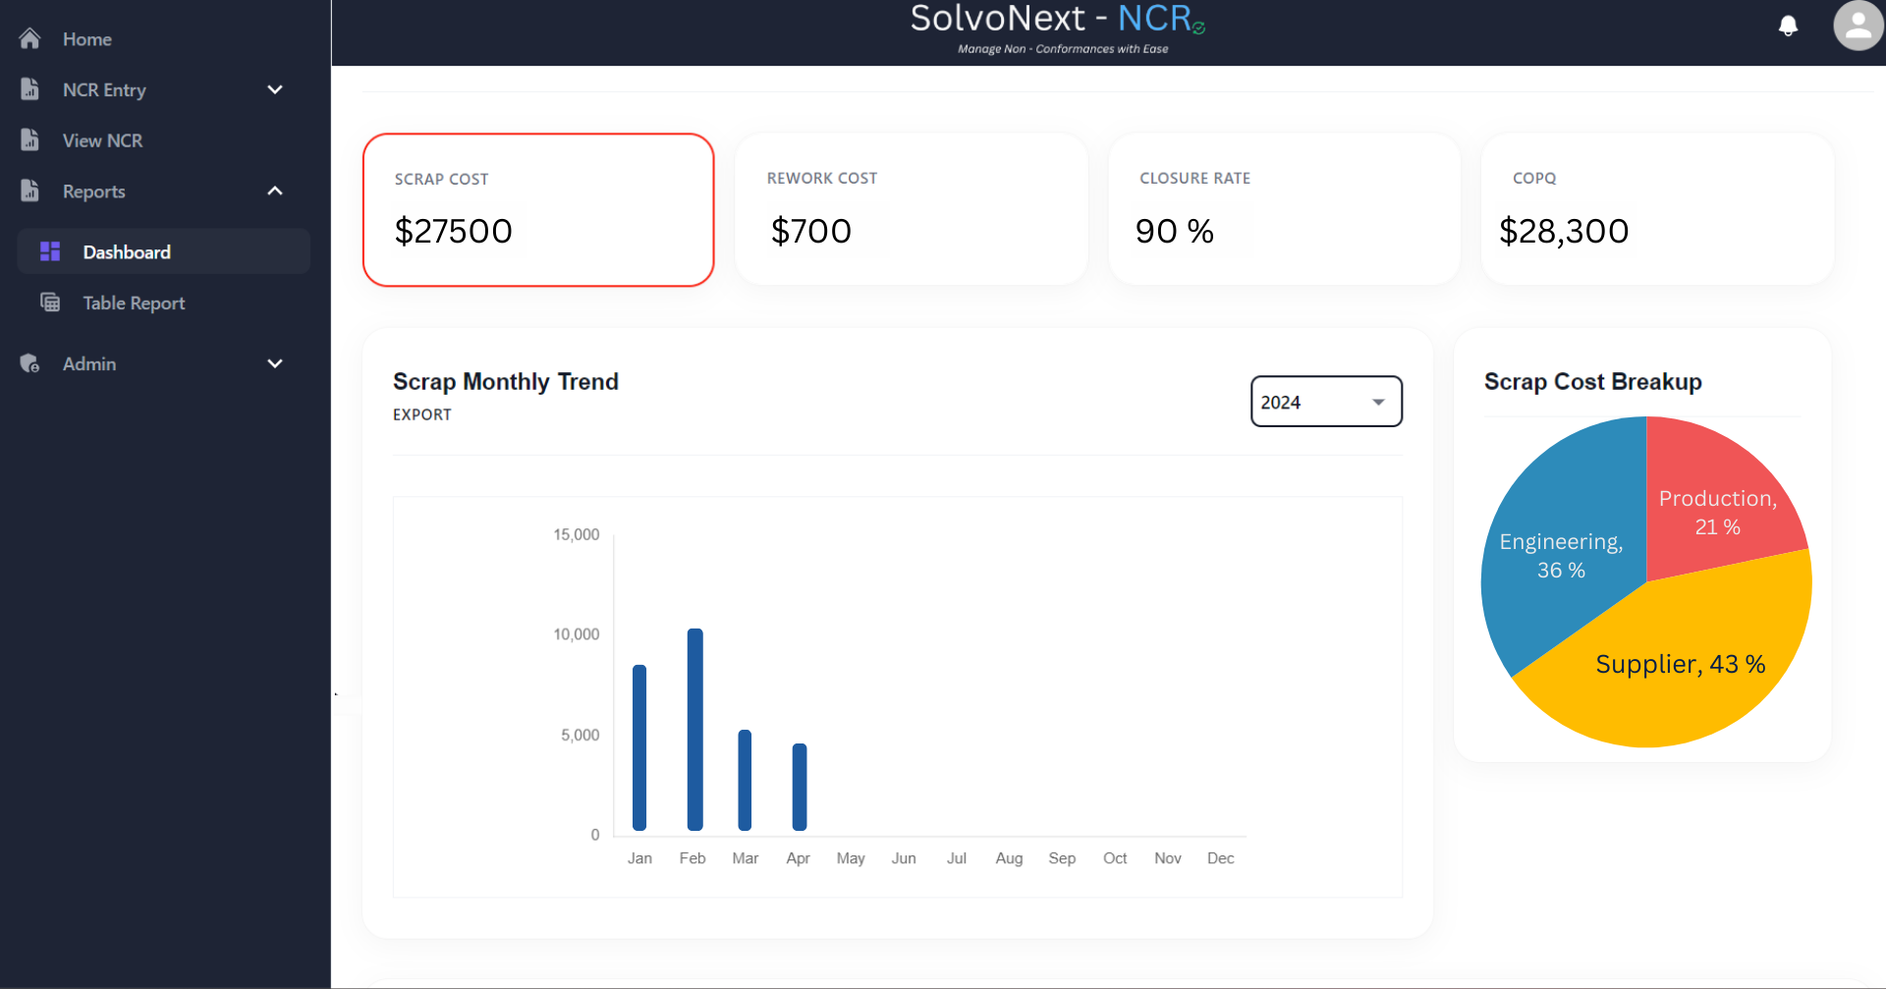
Task: Open notifications with the bell icon
Action: (x=1788, y=26)
